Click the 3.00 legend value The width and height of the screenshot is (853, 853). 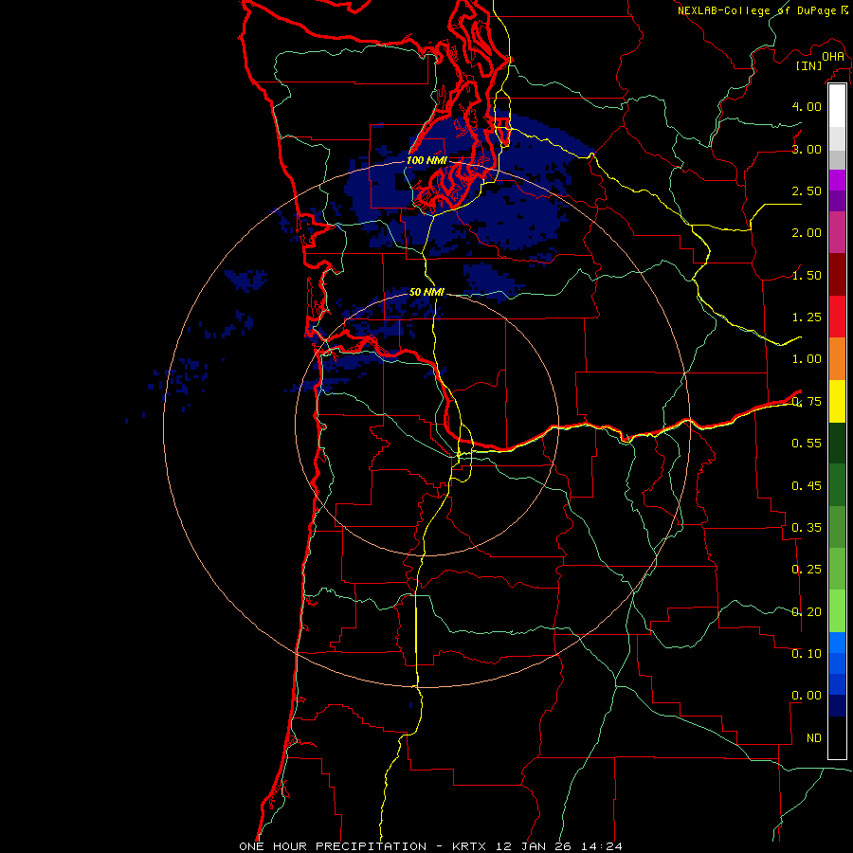point(807,149)
